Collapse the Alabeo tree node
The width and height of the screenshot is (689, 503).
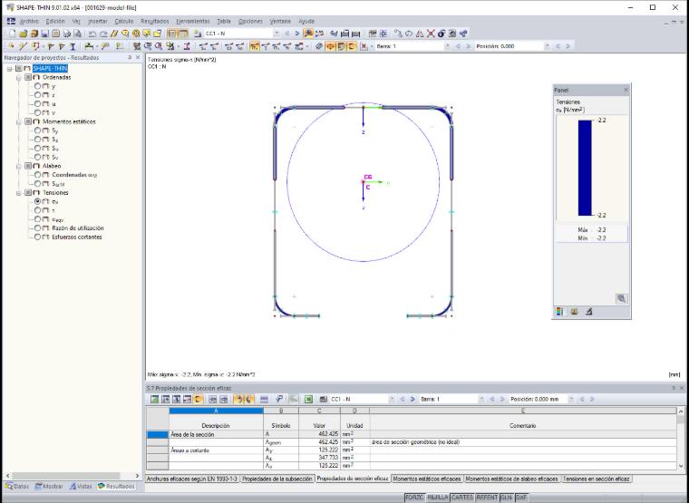(x=18, y=167)
